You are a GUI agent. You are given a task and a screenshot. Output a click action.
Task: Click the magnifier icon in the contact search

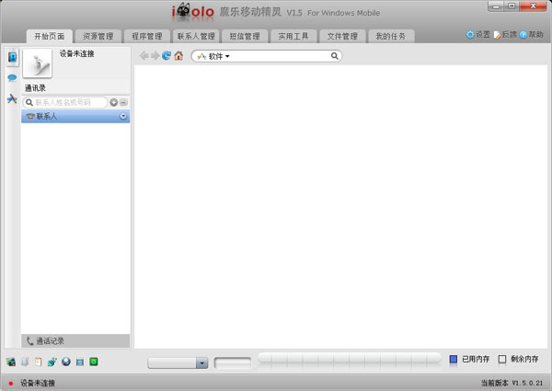click(x=29, y=102)
